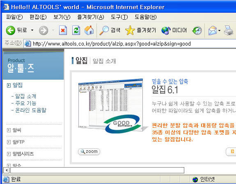The width and height of the screenshot is (236, 184).
Task: Click the Product 알·툴·즈 sidebar banner
Action: point(33,65)
